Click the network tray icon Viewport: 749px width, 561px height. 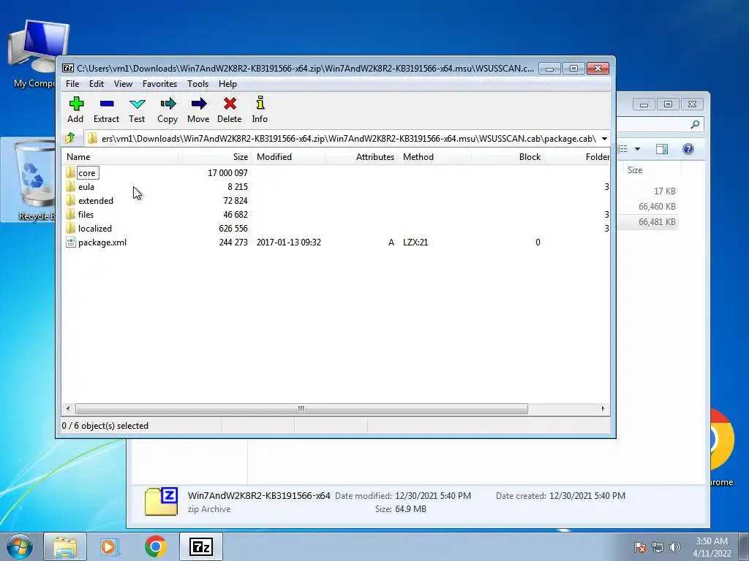coord(658,547)
